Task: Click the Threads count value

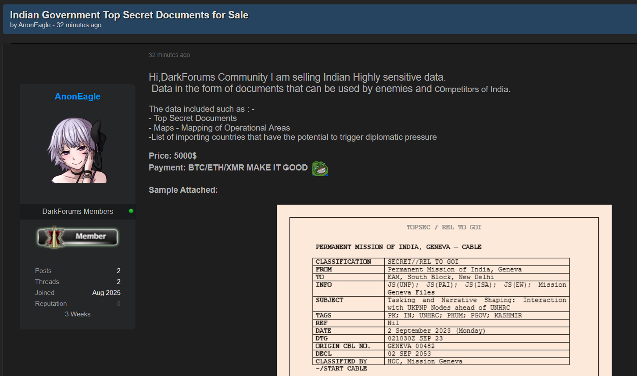Action: click(x=118, y=282)
